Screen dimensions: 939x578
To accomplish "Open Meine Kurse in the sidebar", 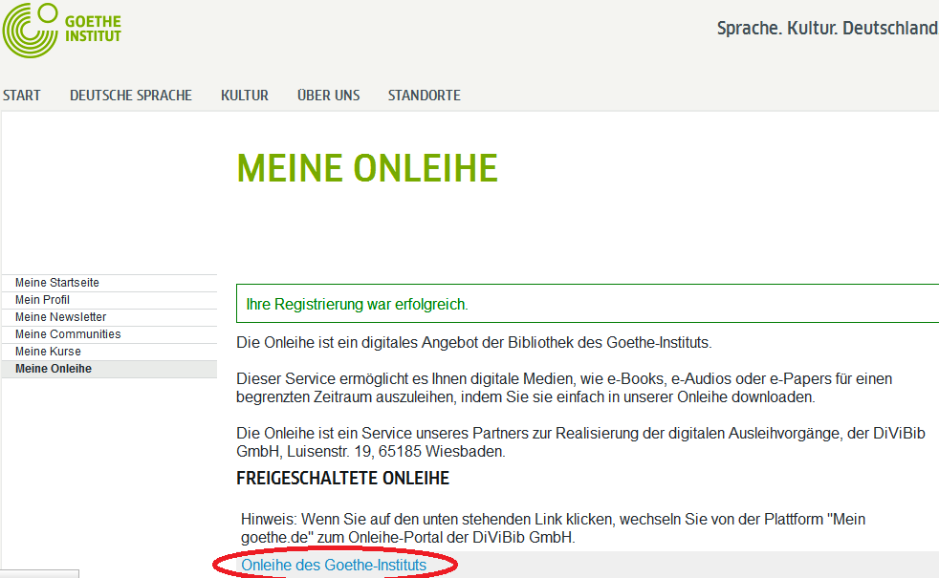I will [110, 352].
